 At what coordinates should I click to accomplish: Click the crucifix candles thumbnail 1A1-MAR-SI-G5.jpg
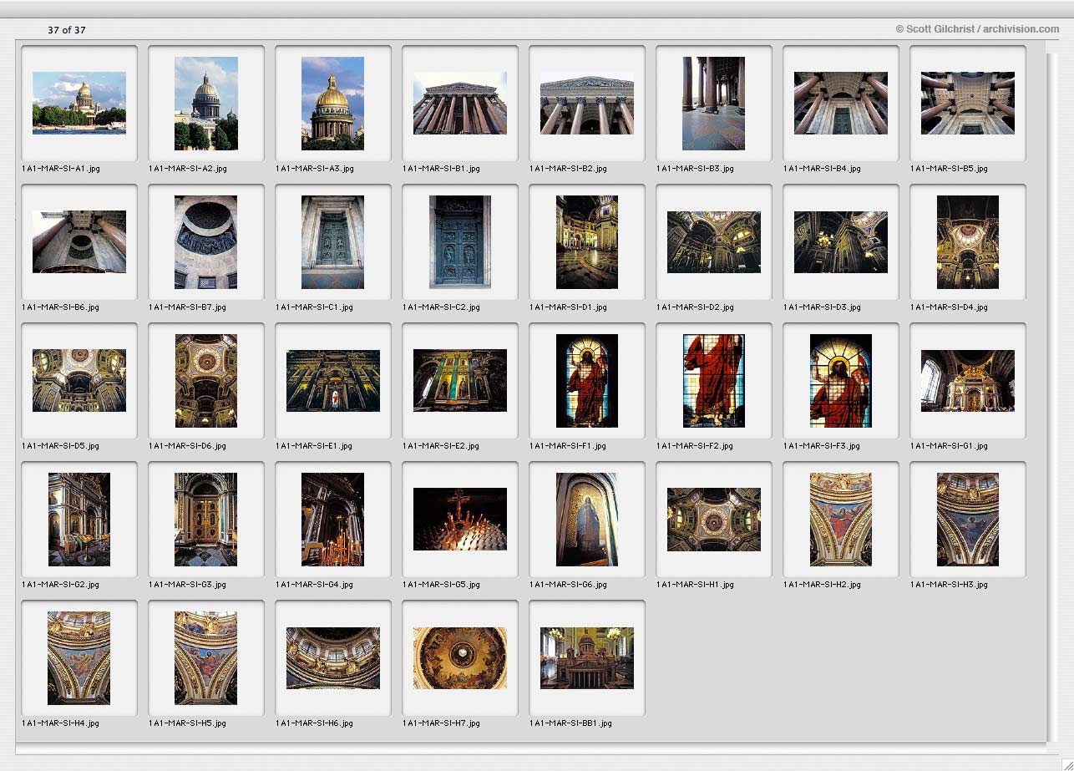(460, 519)
